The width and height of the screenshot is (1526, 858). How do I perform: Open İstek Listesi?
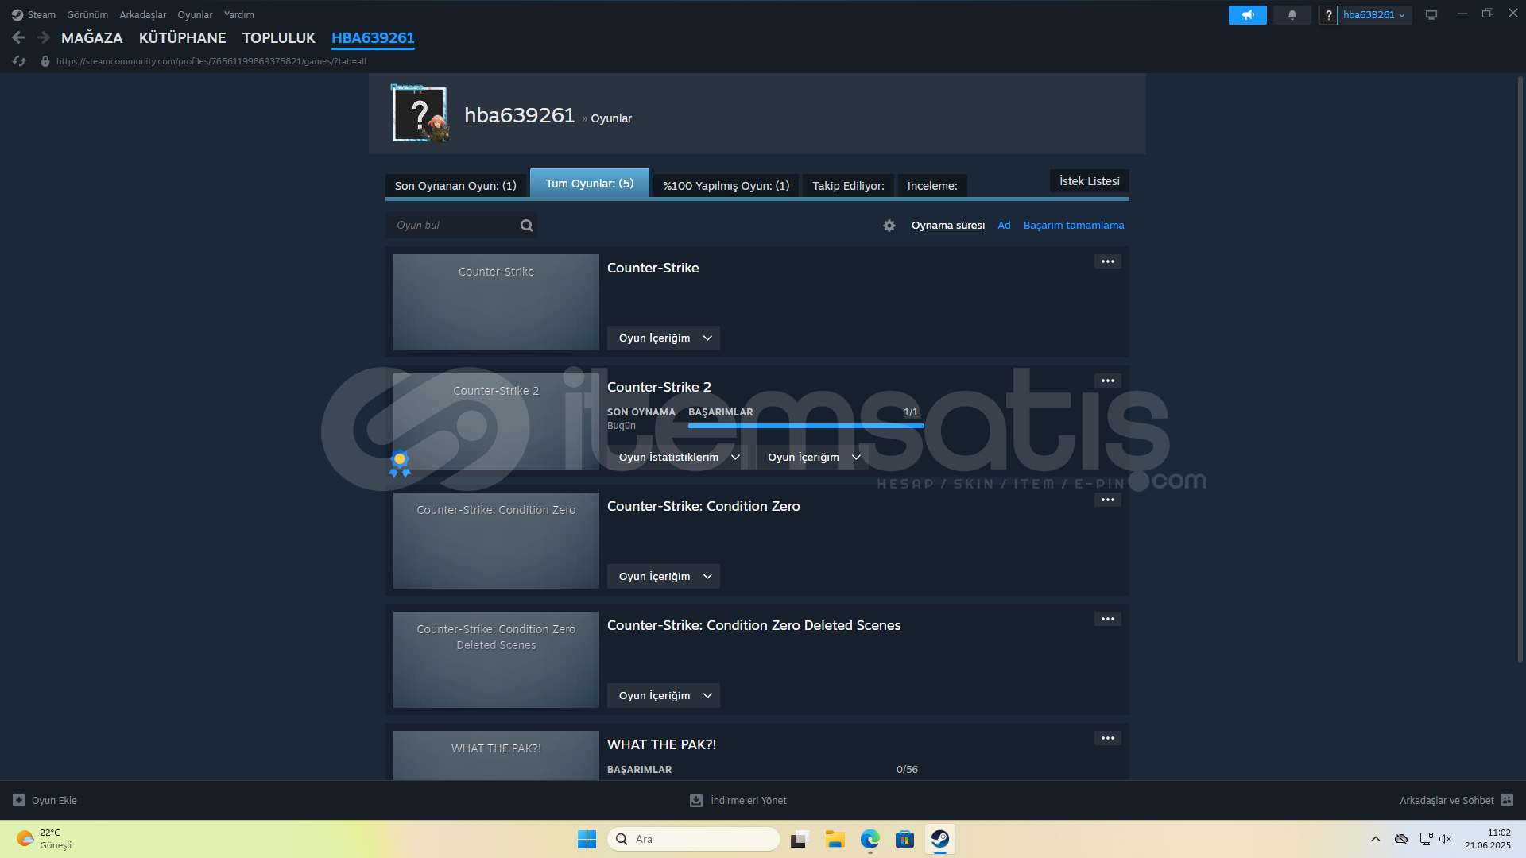[1090, 181]
